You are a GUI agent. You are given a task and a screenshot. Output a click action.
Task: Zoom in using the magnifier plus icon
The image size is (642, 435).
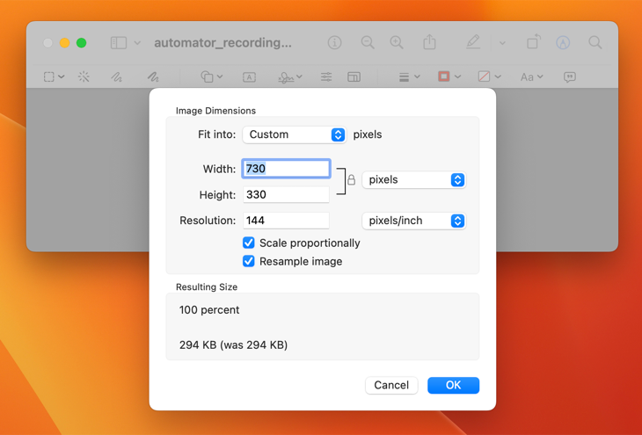click(397, 42)
